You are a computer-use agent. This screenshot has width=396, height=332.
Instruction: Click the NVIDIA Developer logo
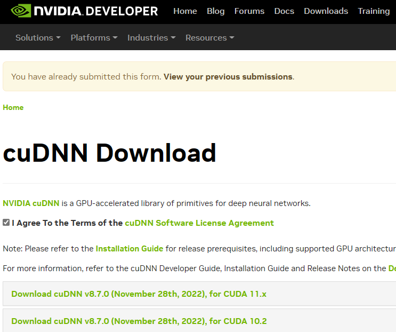pyautogui.click(x=84, y=11)
